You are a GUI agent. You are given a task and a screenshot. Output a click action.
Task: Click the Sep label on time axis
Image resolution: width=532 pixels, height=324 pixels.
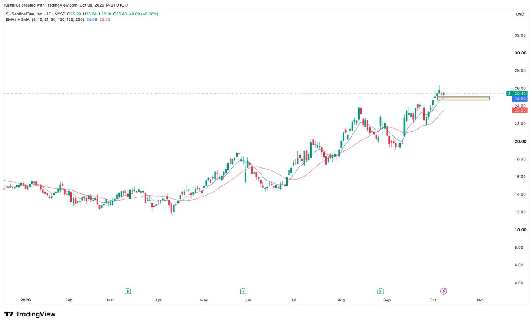point(387,300)
